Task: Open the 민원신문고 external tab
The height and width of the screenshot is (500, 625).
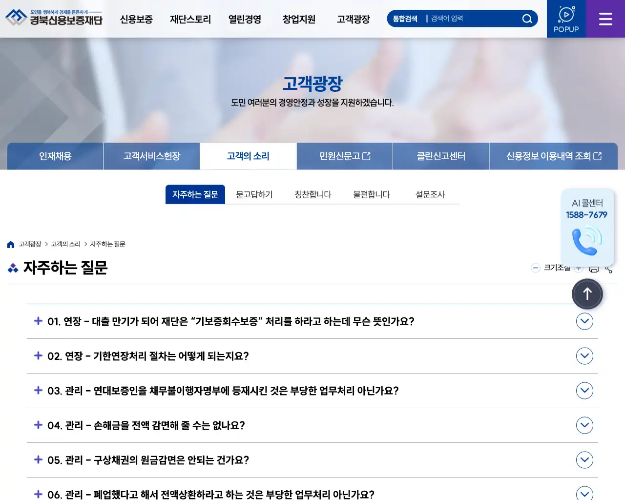Action: point(345,156)
